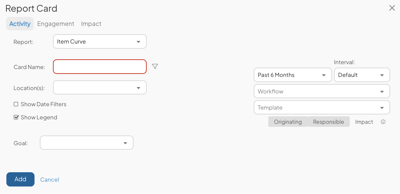Expand the Location(s) dropdown
The height and width of the screenshot is (194, 400).
click(100, 87)
